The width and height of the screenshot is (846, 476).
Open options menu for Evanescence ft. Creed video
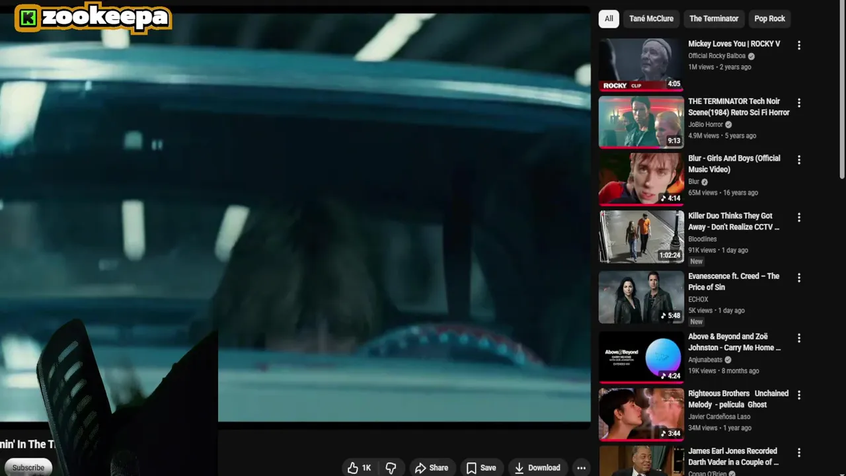click(799, 278)
